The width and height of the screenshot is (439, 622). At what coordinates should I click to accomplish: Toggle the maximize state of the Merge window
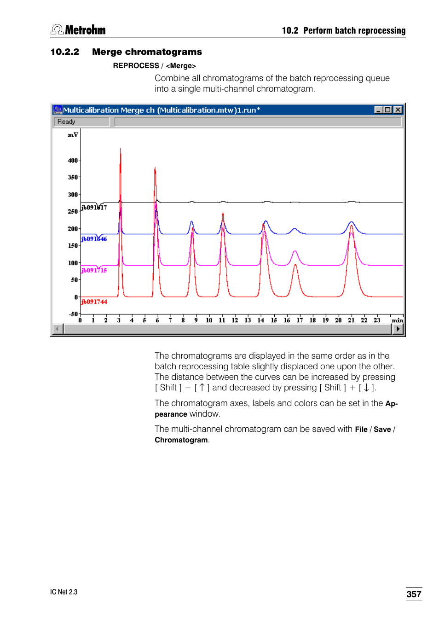pos(387,110)
